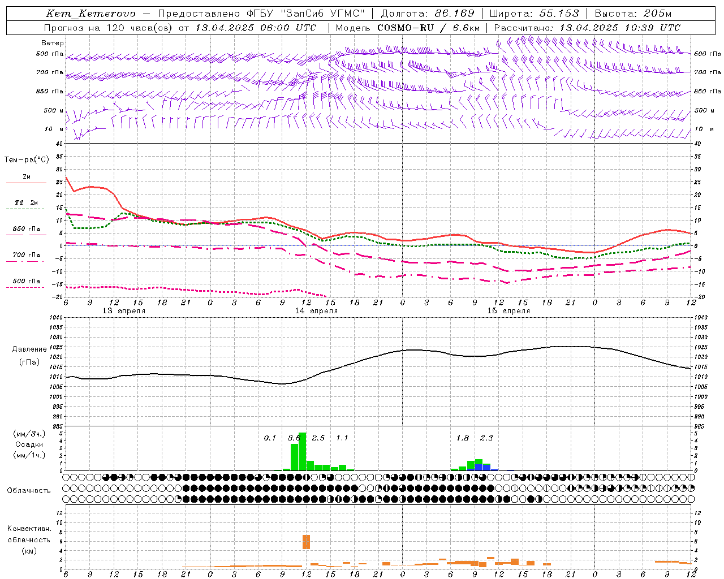Click the '14 апреля' date label

click(x=316, y=311)
